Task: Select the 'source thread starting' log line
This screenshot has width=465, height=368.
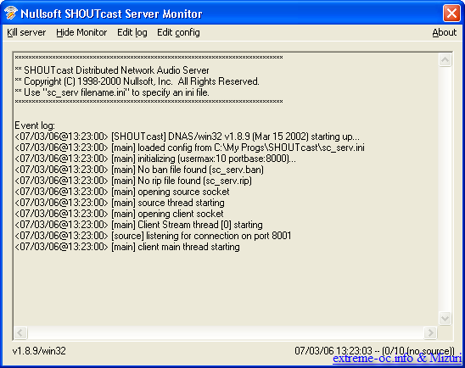Action: pos(120,203)
